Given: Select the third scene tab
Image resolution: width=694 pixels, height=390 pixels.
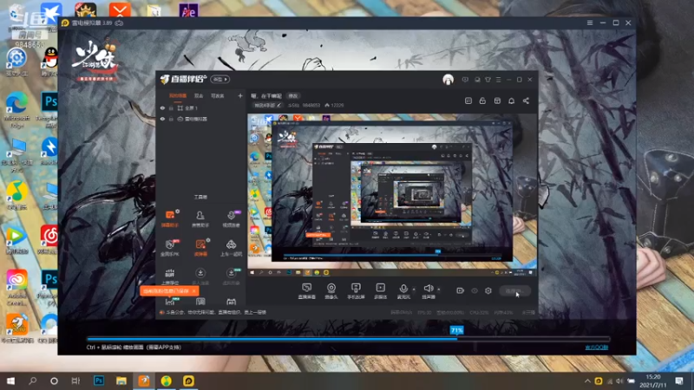Looking at the screenshot, I should [x=218, y=95].
